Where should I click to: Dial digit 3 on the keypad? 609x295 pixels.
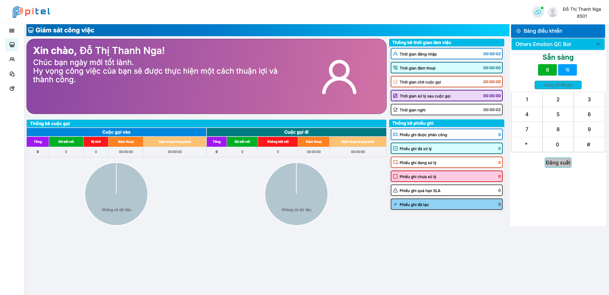point(589,99)
